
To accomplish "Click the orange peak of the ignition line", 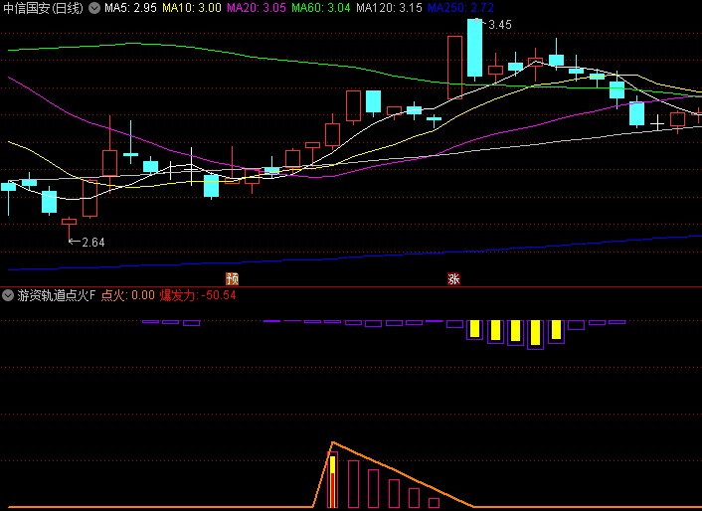I will (332, 442).
